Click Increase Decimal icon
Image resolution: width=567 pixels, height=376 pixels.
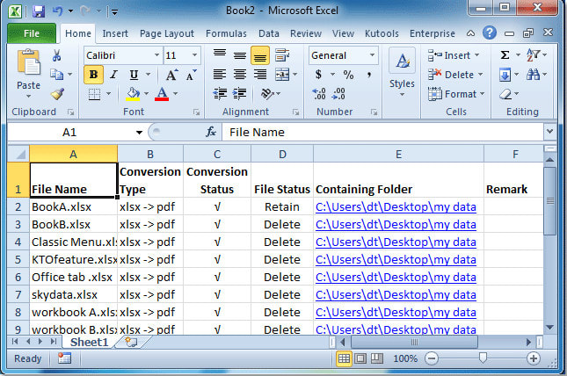tap(319, 94)
